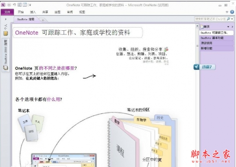This screenshot has width=236, height=167.
Task: Open the 文件 (File) tab
Action: point(7,12)
